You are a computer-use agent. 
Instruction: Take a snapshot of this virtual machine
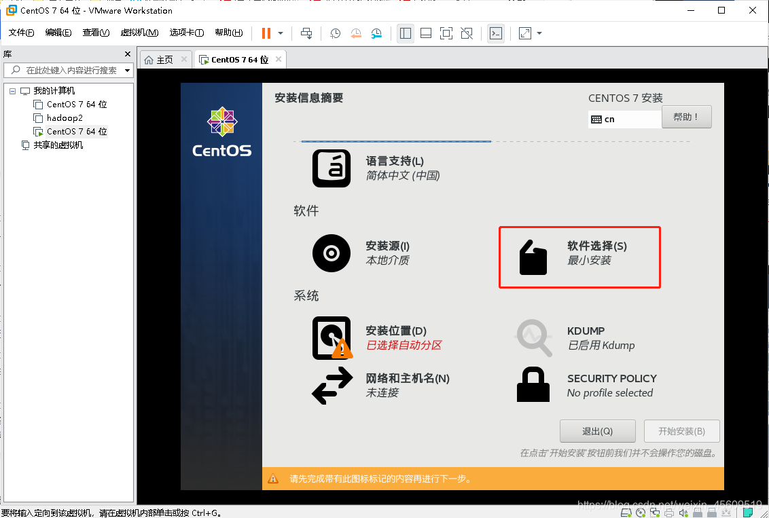coord(335,33)
